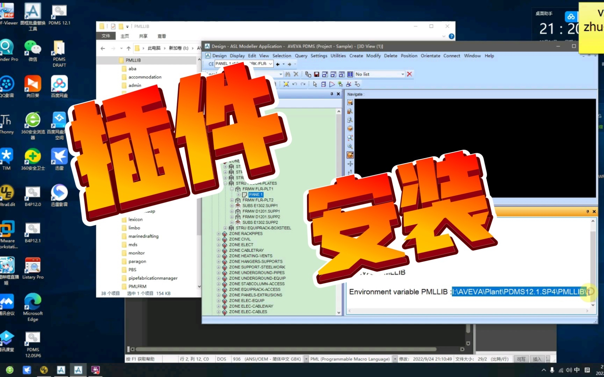Select the arrow pick tool in the toolbar
Viewport: 604px width, 377px height.
[x=315, y=84]
